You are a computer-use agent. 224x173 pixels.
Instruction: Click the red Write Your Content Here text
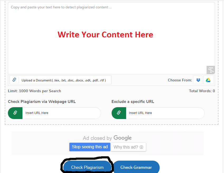pyautogui.click(x=105, y=34)
